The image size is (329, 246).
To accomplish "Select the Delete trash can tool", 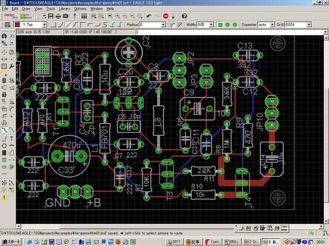I will click(4, 81).
